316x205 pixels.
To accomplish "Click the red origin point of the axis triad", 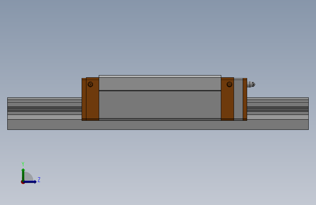I will 23,182.
